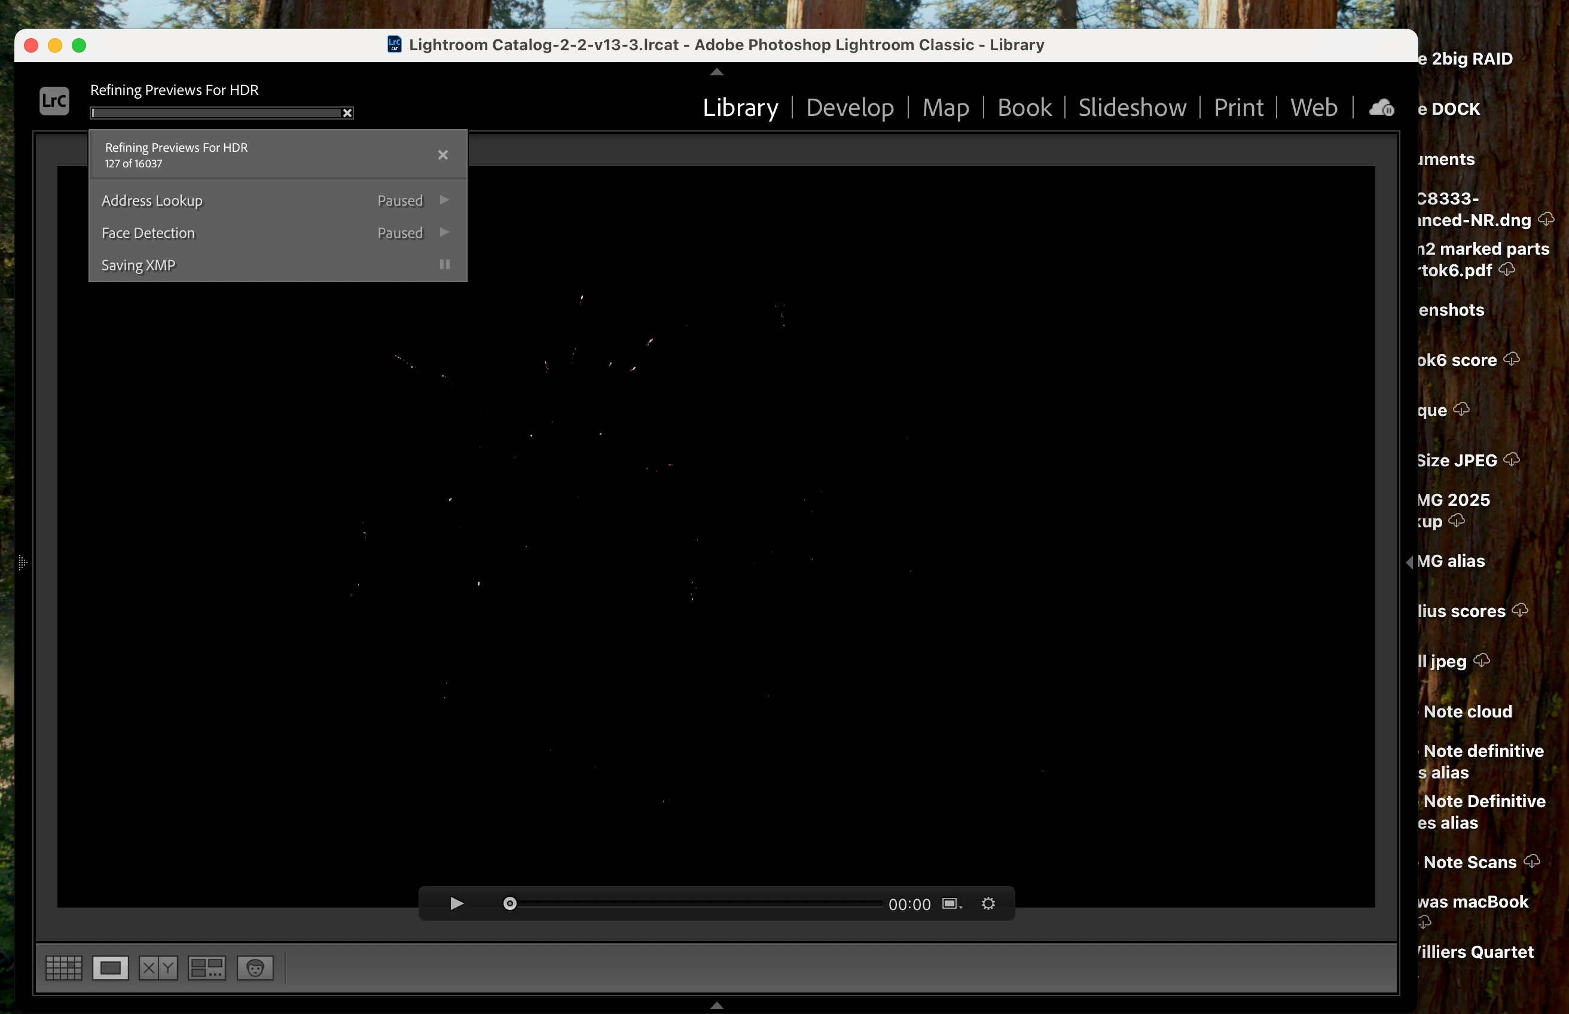
Task: Click the Lrc identity plate logo
Action: [x=54, y=100]
